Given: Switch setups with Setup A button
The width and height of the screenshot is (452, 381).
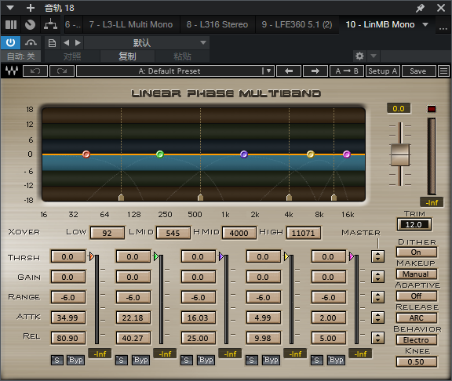Looking at the screenshot, I should click(x=382, y=71).
